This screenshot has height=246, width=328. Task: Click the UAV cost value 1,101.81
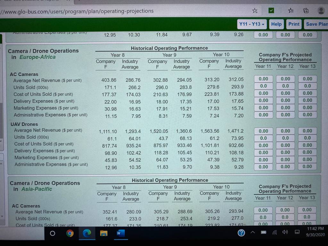click(210, 145)
